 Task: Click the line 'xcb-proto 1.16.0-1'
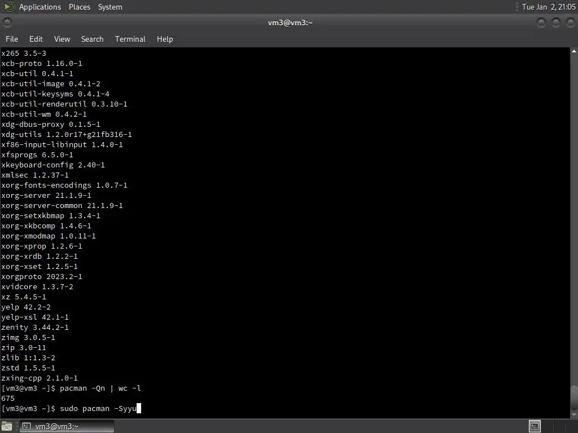[42, 64]
